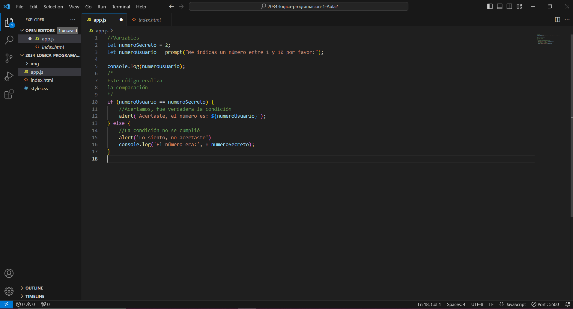573x309 pixels.
Task: Click the Go Forward arrow
Action: point(181,6)
